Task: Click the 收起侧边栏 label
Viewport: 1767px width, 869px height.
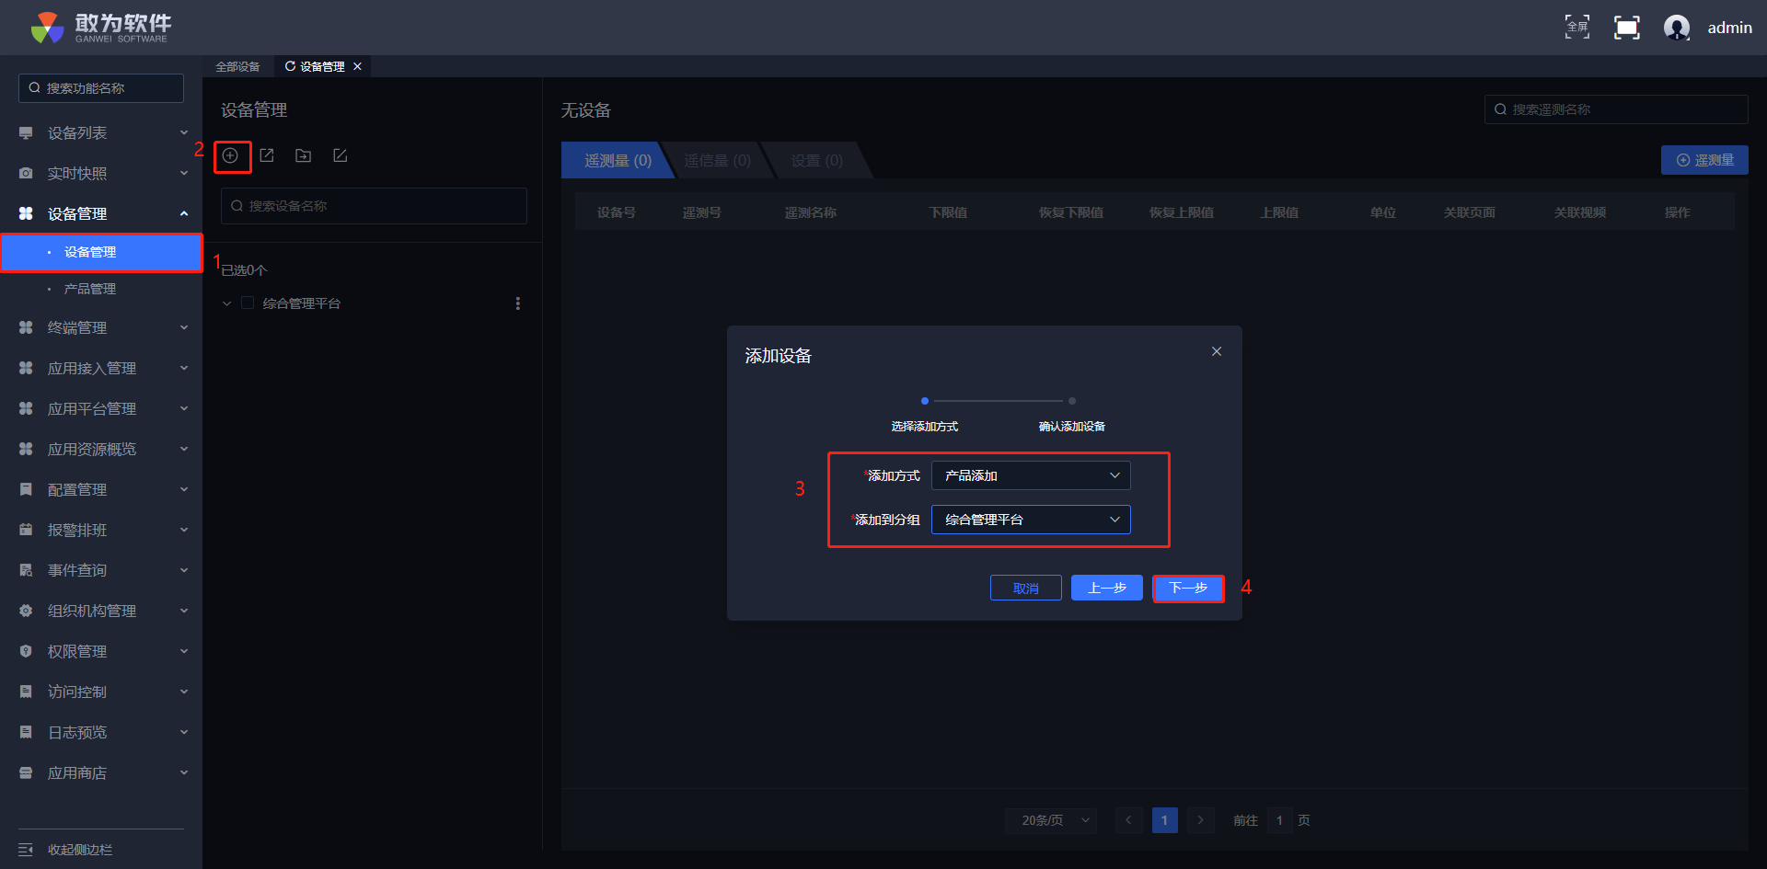Action: tap(80, 850)
